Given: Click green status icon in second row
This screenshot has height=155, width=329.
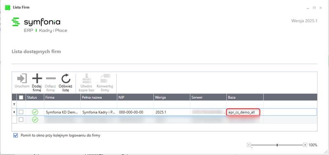Looking at the screenshot, I should pos(35,120).
